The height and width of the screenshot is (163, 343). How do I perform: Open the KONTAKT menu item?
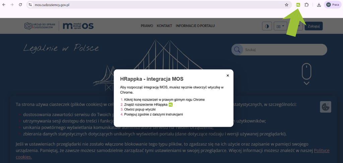[164, 25]
